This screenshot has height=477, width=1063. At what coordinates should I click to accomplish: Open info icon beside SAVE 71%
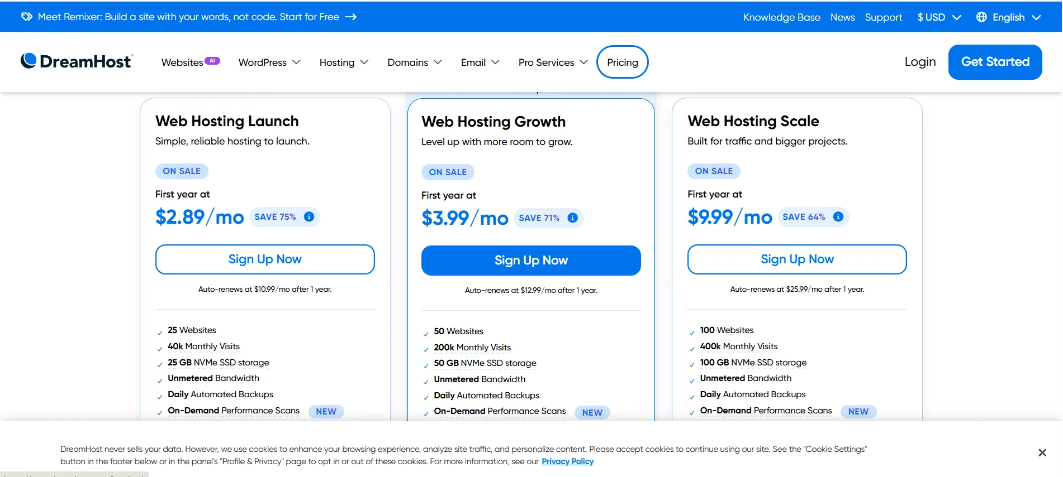[573, 218]
